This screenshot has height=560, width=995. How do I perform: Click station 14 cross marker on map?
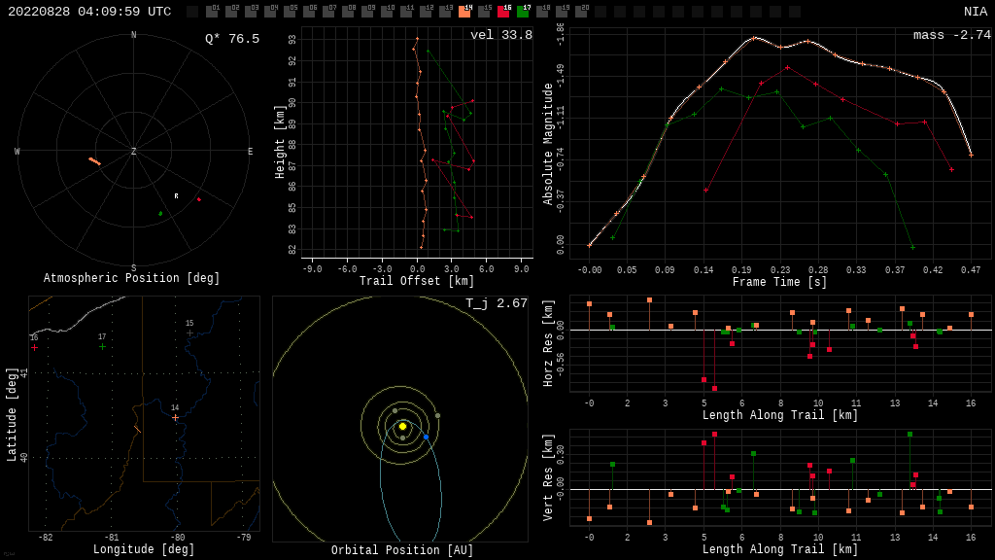tap(175, 417)
